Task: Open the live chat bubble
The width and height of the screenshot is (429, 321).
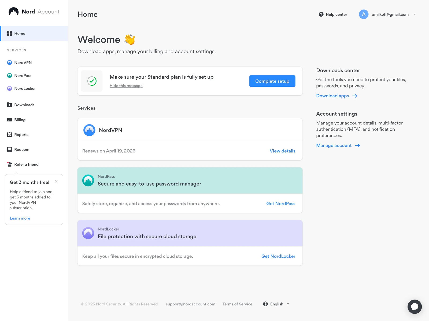Action: click(x=415, y=307)
